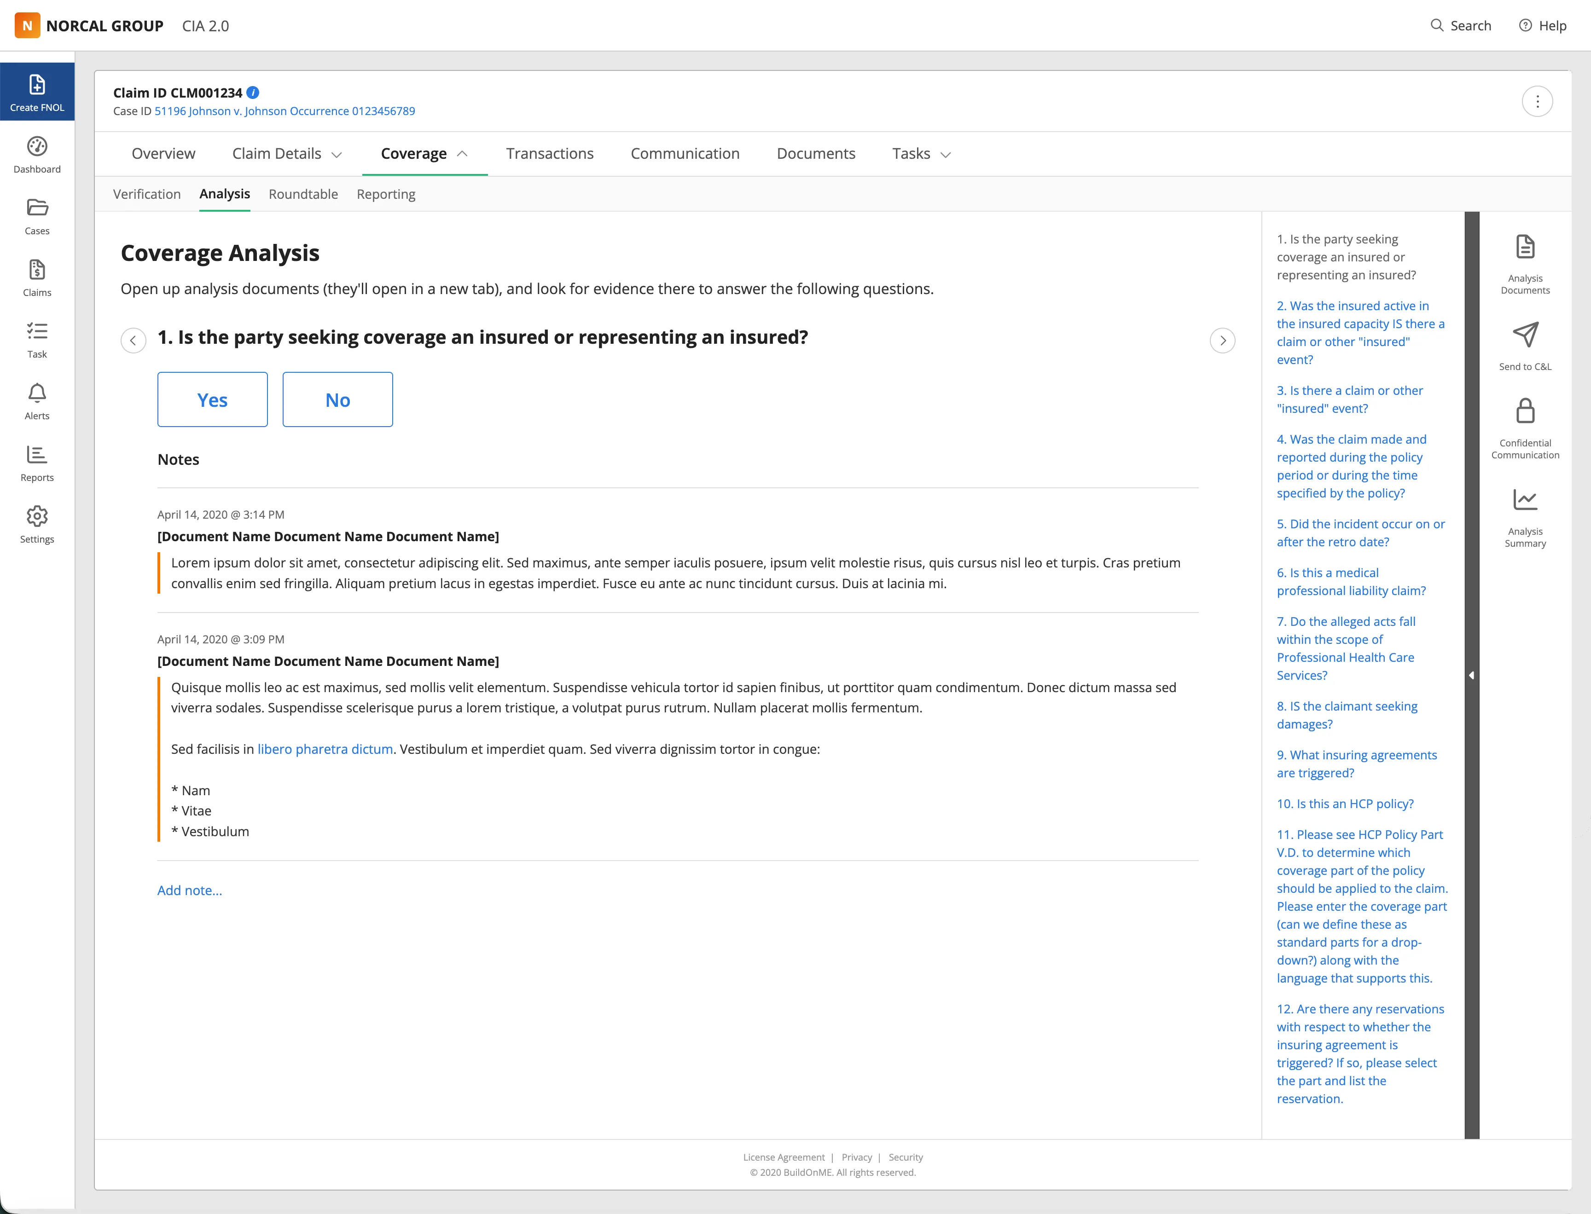Open the Documents tab
The height and width of the screenshot is (1214, 1591).
[815, 154]
